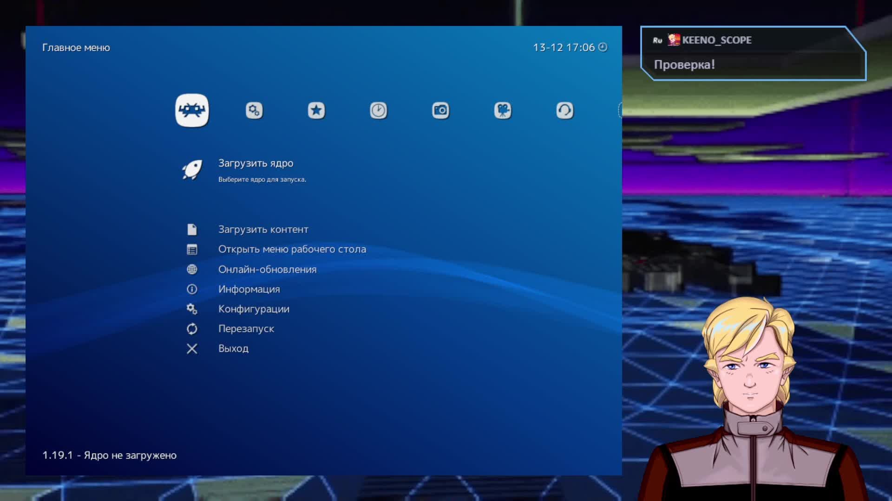The height and width of the screenshot is (501, 892).
Task: Click the Онлайн-обновления text label
Action: click(x=267, y=270)
